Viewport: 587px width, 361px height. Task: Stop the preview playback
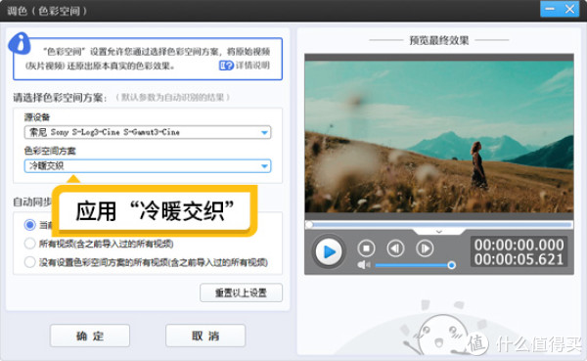[x=366, y=248]
